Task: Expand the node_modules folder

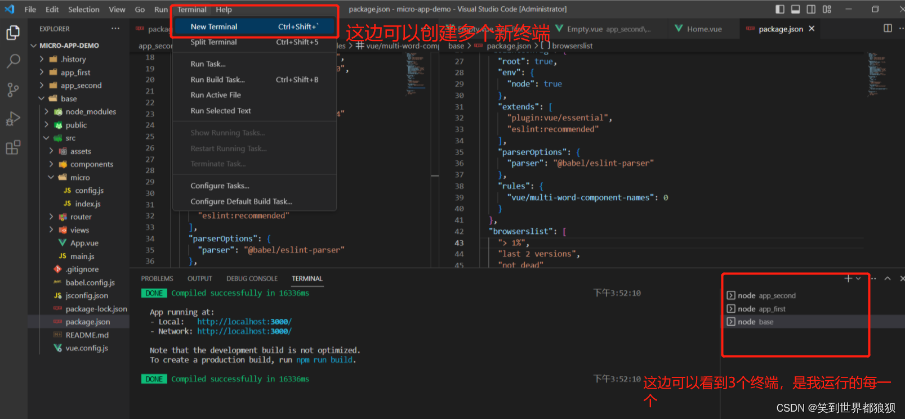Action: coord(79,112)
